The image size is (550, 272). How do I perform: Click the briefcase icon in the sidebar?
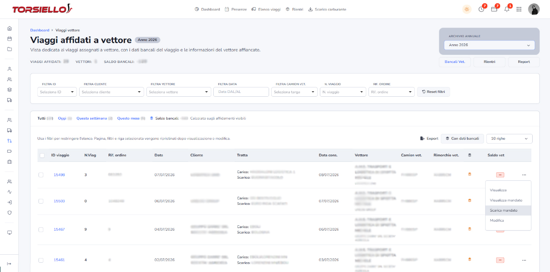[9, 161]
